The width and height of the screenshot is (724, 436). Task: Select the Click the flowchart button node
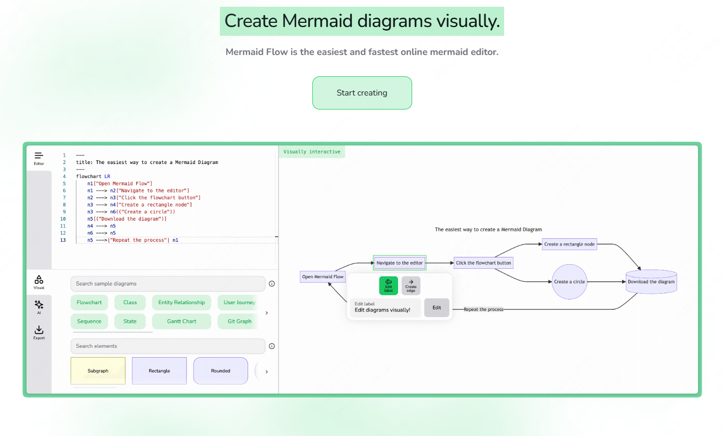(483, 263)
